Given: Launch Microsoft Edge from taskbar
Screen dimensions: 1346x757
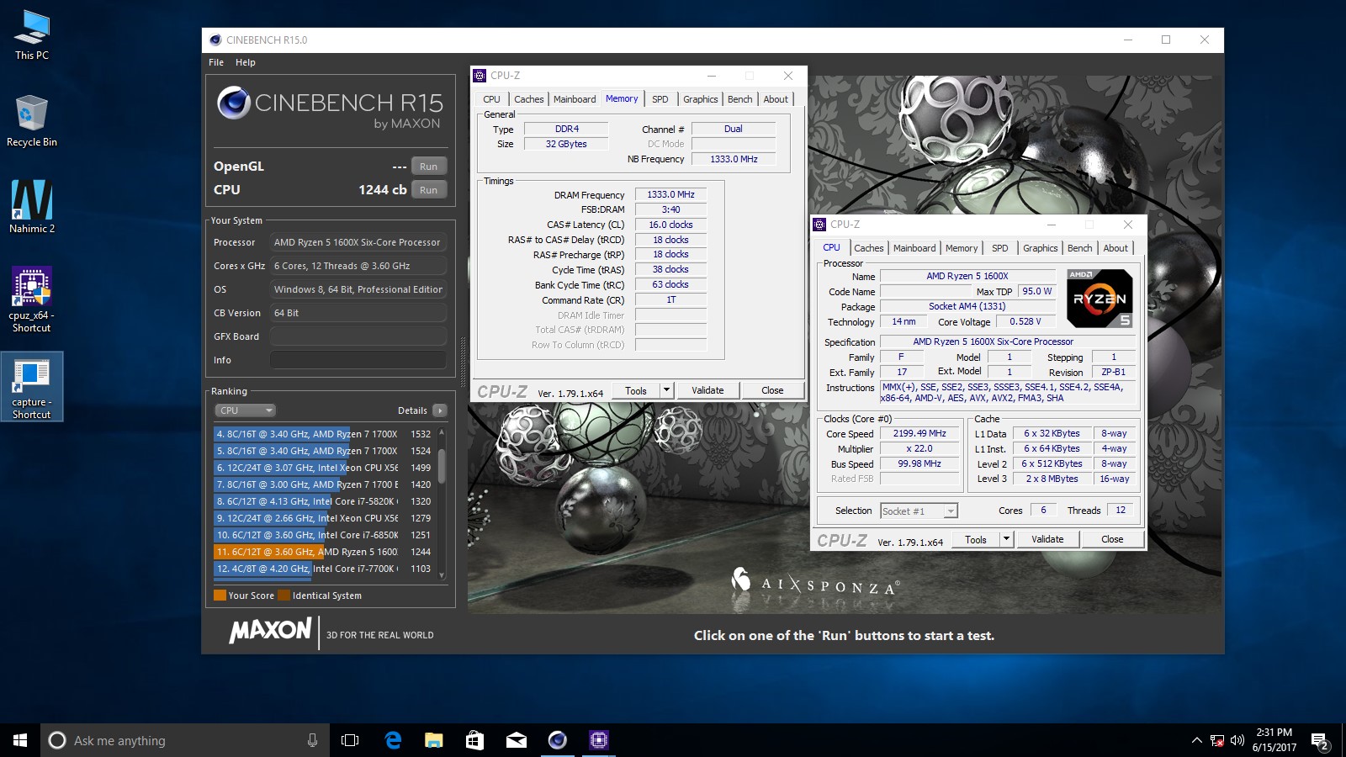Looking at the screenshot, I should (393, 740).
